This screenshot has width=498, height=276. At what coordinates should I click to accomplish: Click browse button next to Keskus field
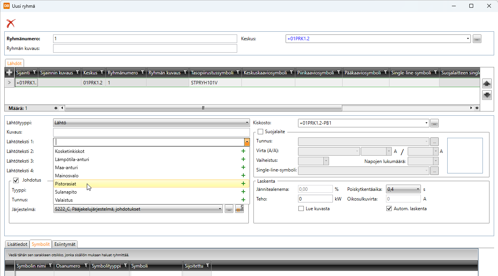(477, 39)
